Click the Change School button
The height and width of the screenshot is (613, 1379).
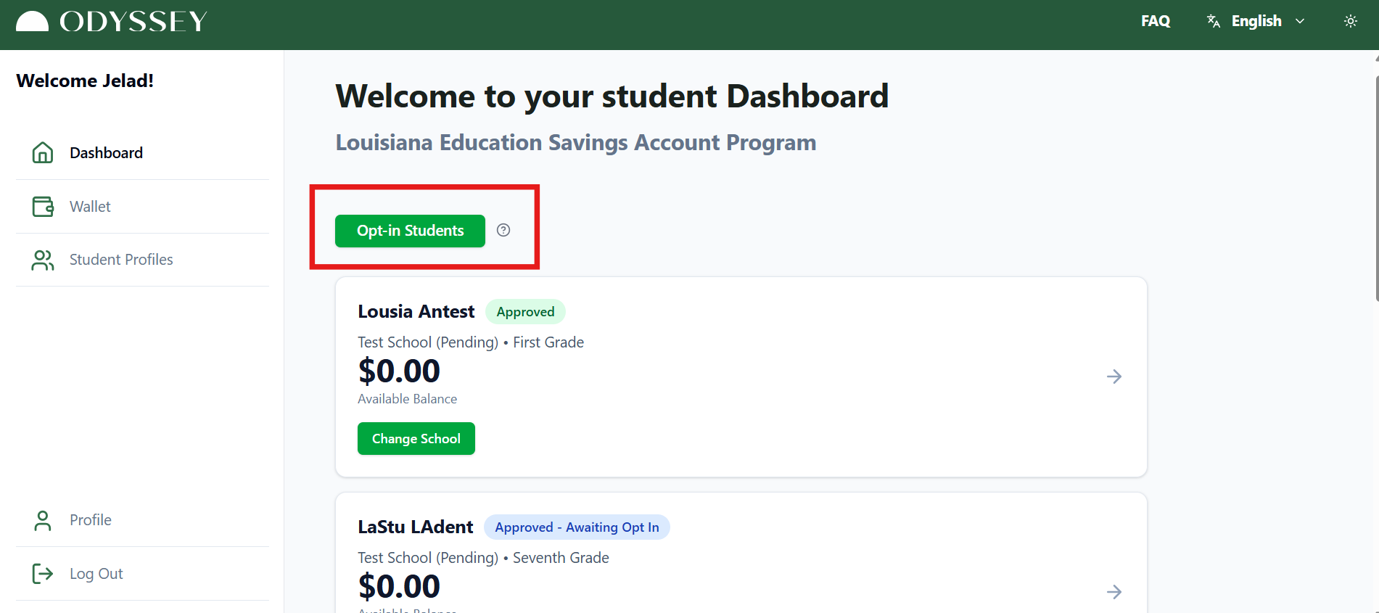click(x=416, y=439)
